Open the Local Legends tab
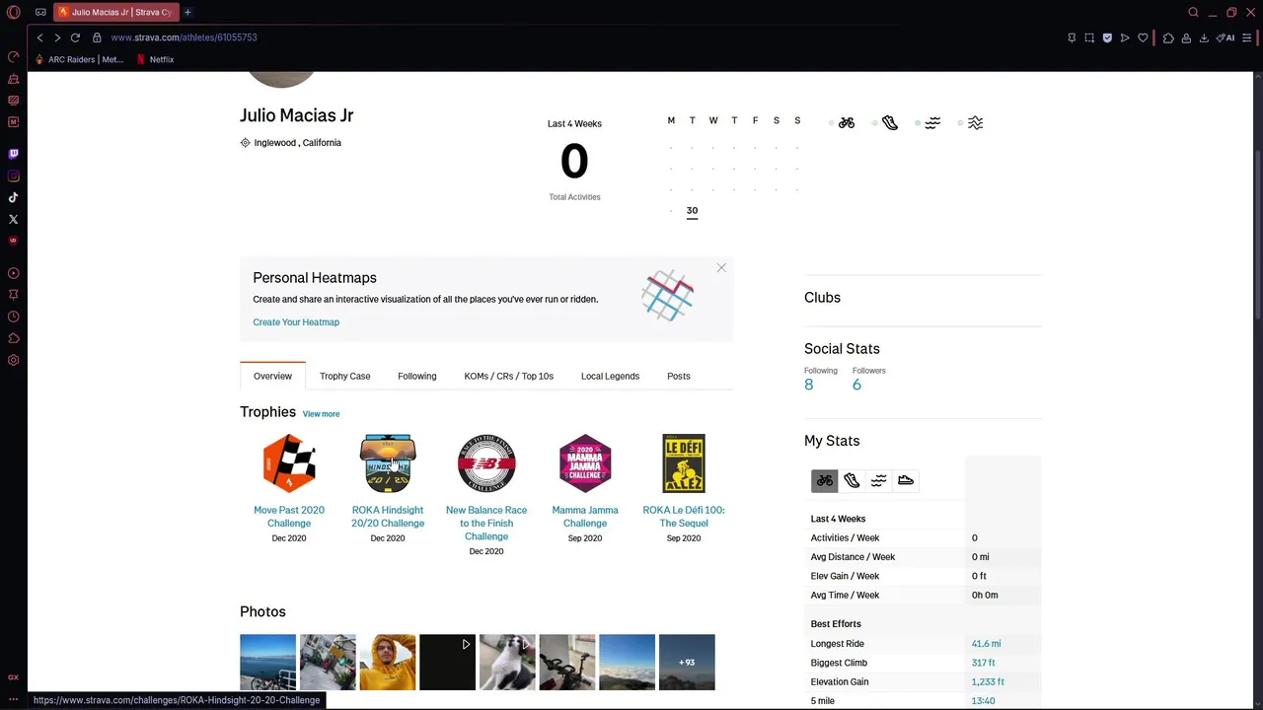Viewport: 1263px width, 710px height. (610, 376)
